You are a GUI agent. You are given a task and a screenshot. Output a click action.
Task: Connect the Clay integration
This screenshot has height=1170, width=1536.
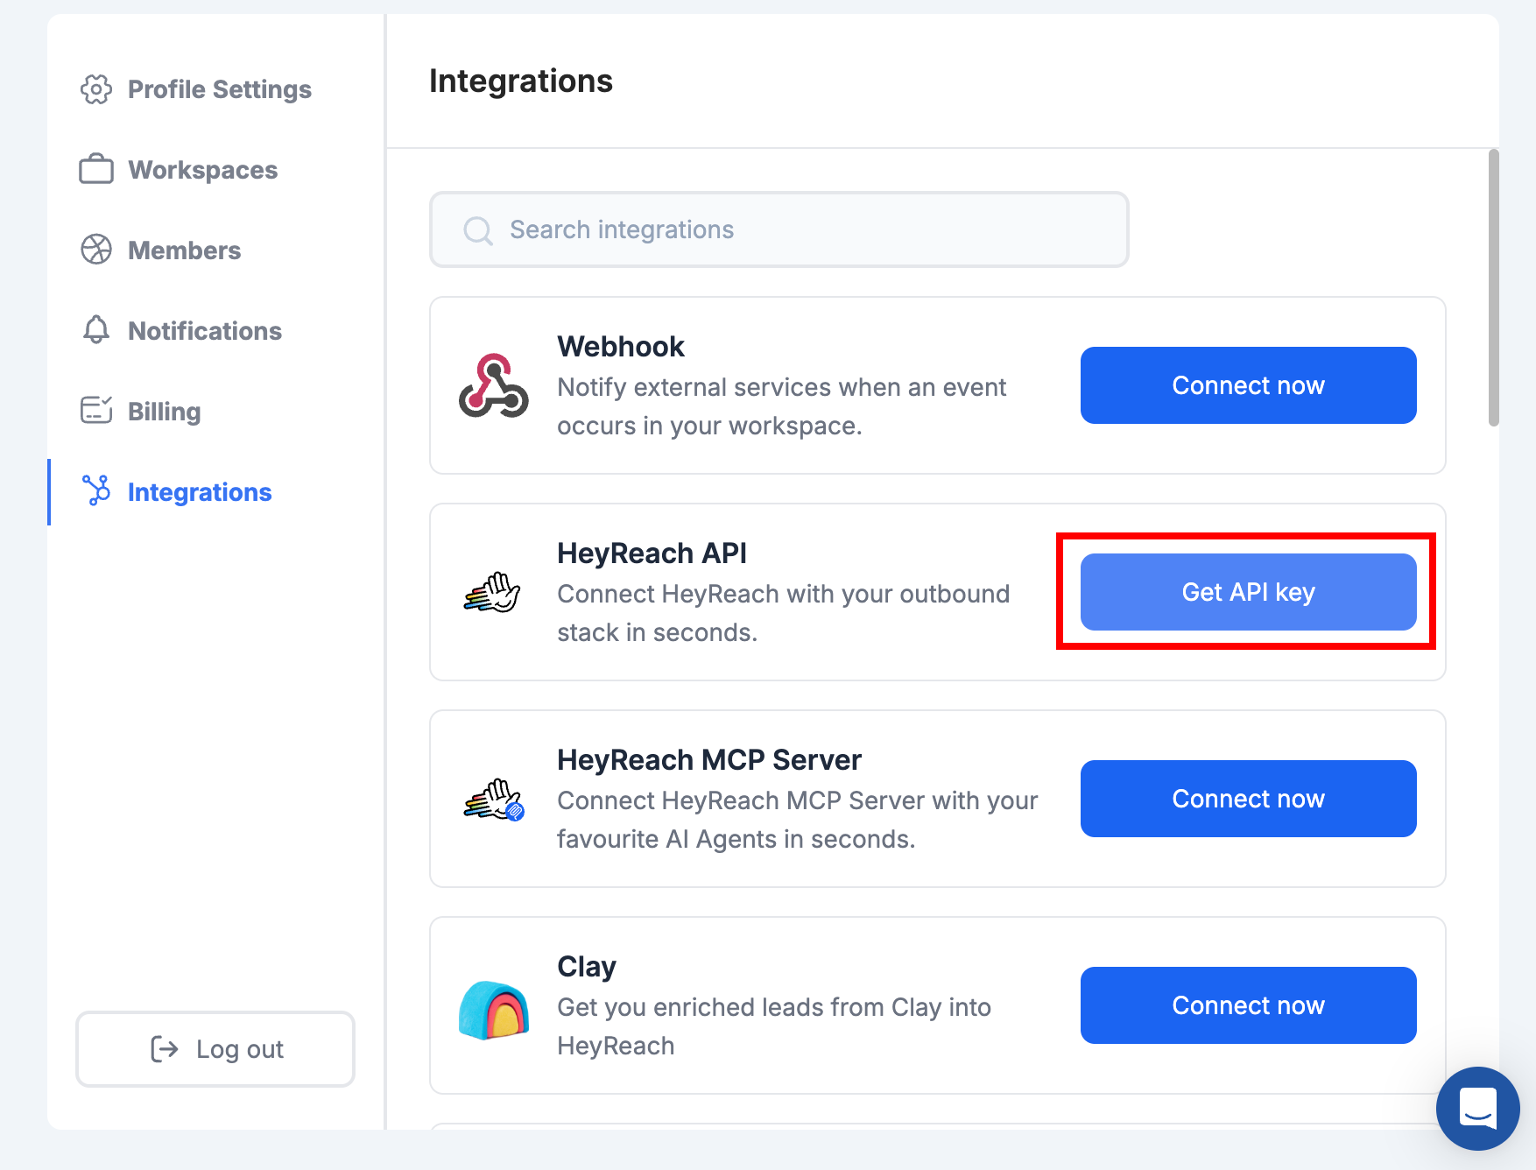click(x=1249, y=1005)
